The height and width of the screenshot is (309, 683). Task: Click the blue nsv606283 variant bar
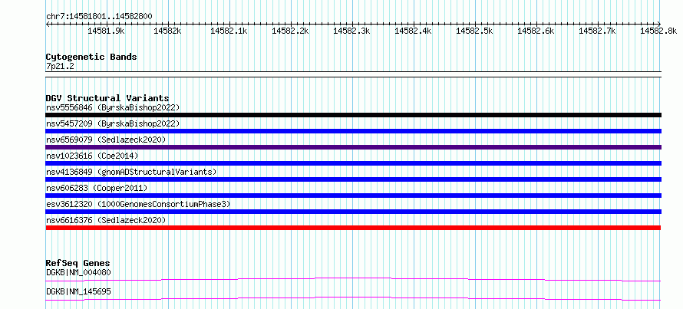[x=353, y=196]
